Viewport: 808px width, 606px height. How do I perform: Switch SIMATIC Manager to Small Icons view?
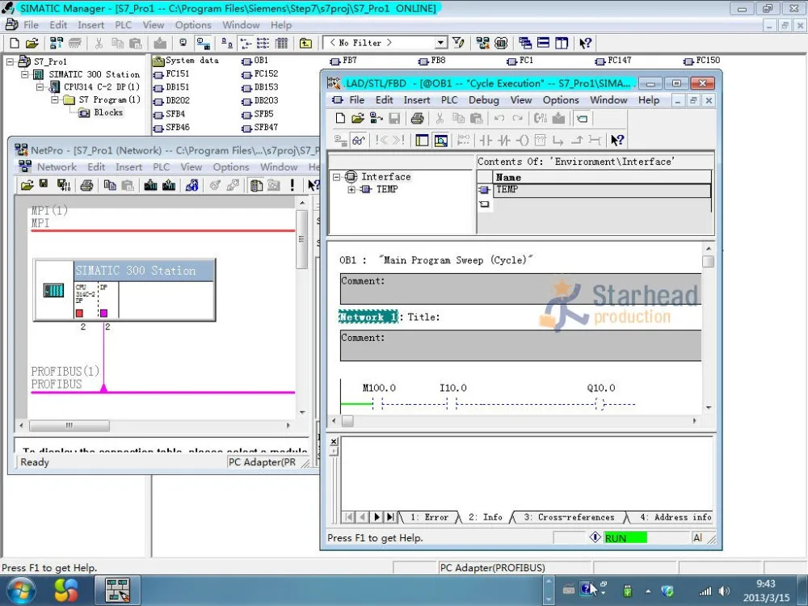246,44
